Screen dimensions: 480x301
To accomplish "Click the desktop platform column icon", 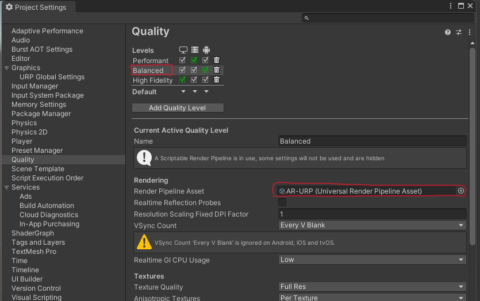I will (x=183, y=50).
